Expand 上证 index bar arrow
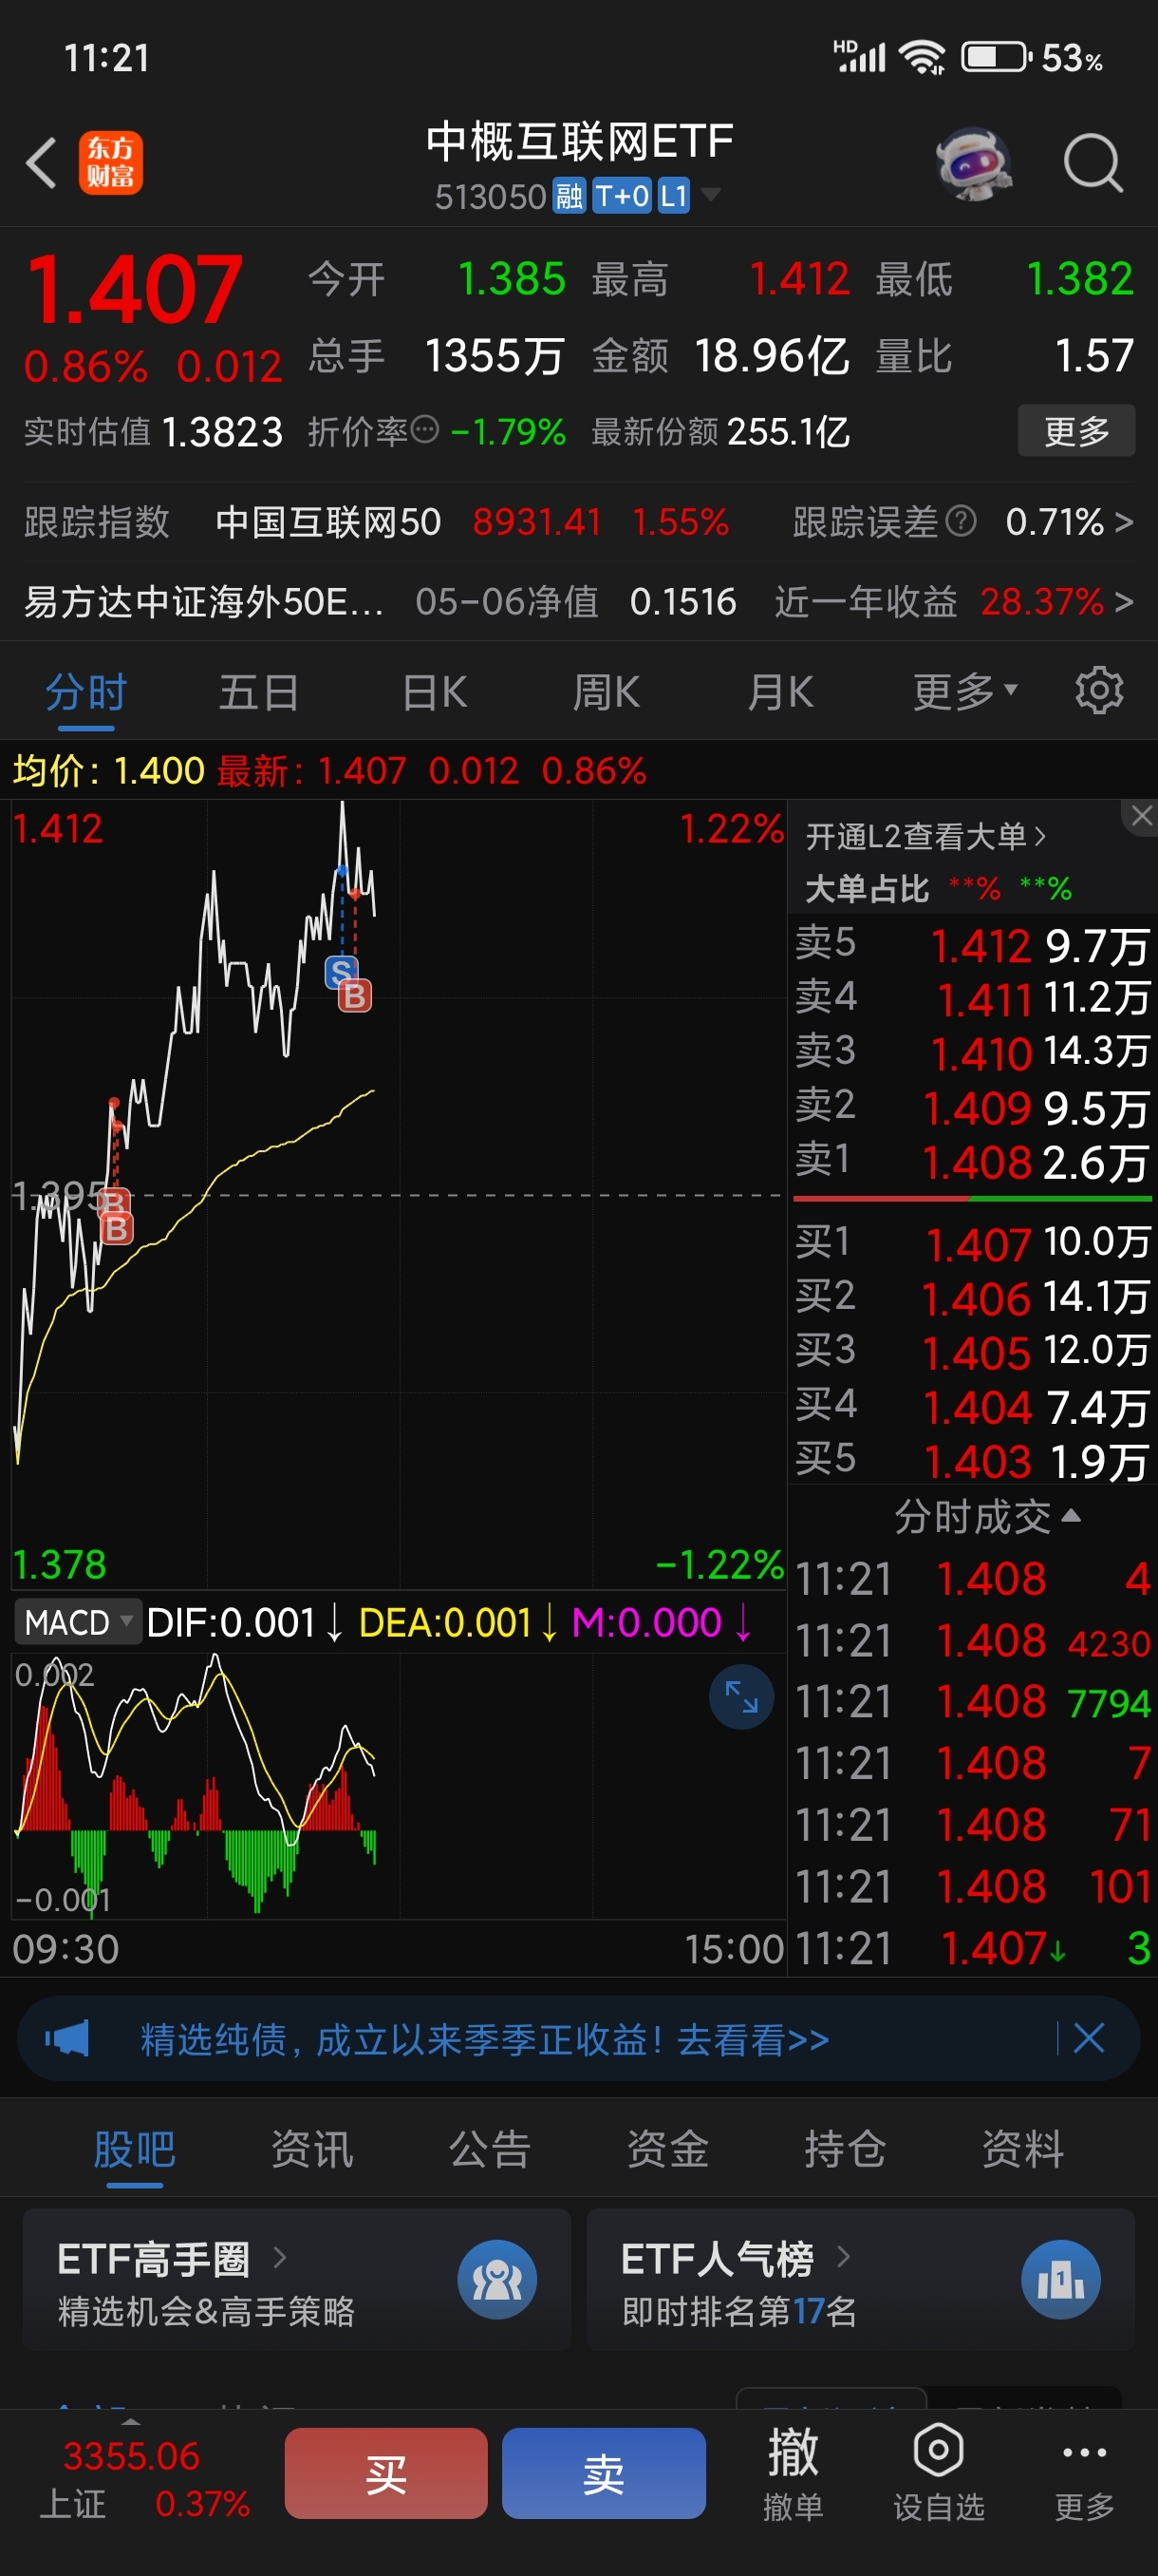 (131, 2422)
